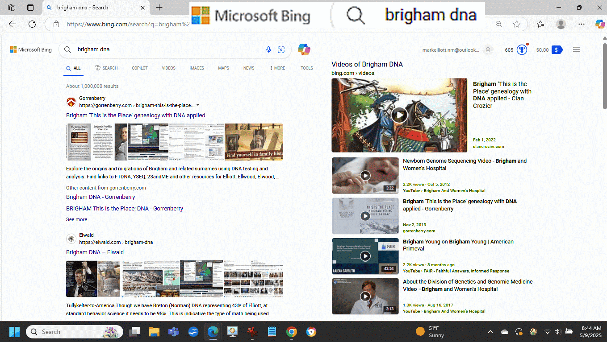The height and width of the screenshot is (342, 607).
Task: Open Copilot icon beside search box
Action: pos(304,49)
